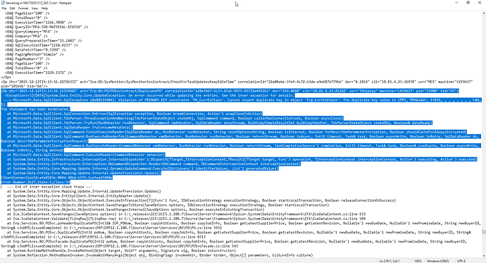Click the highlighted UpdateException CDATA line
Screen dimensions: 486x263
150,95
